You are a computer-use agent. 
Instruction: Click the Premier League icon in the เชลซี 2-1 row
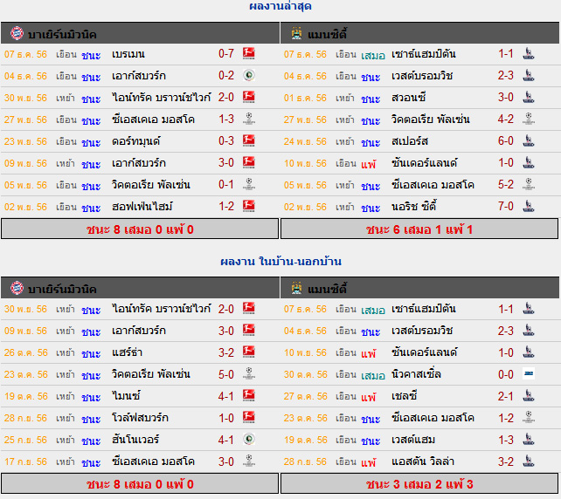[529, 395]
